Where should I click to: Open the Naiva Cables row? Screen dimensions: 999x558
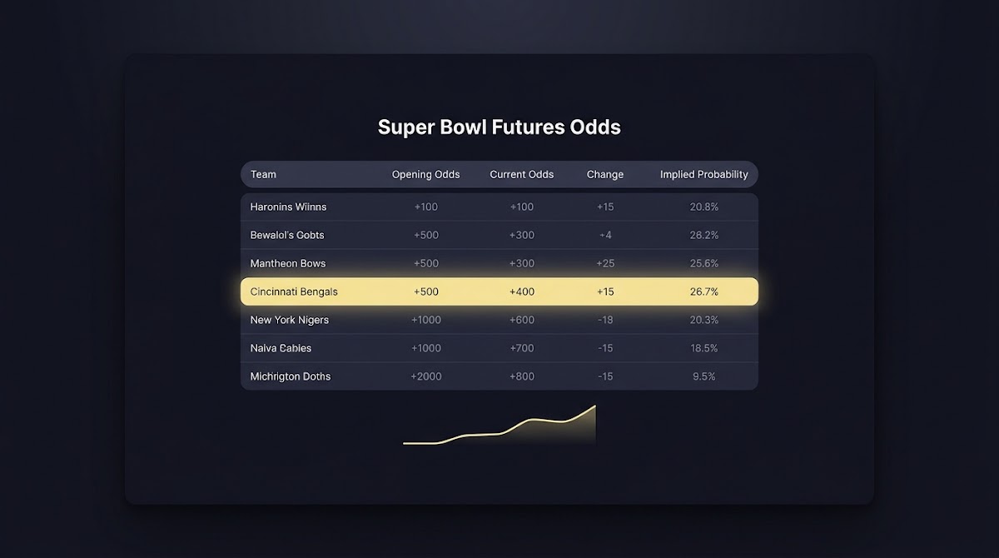point(499,348)
